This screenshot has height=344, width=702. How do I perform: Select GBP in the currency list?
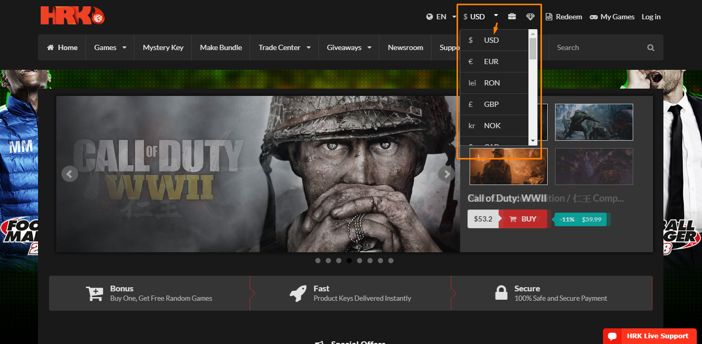pos(491,104)
